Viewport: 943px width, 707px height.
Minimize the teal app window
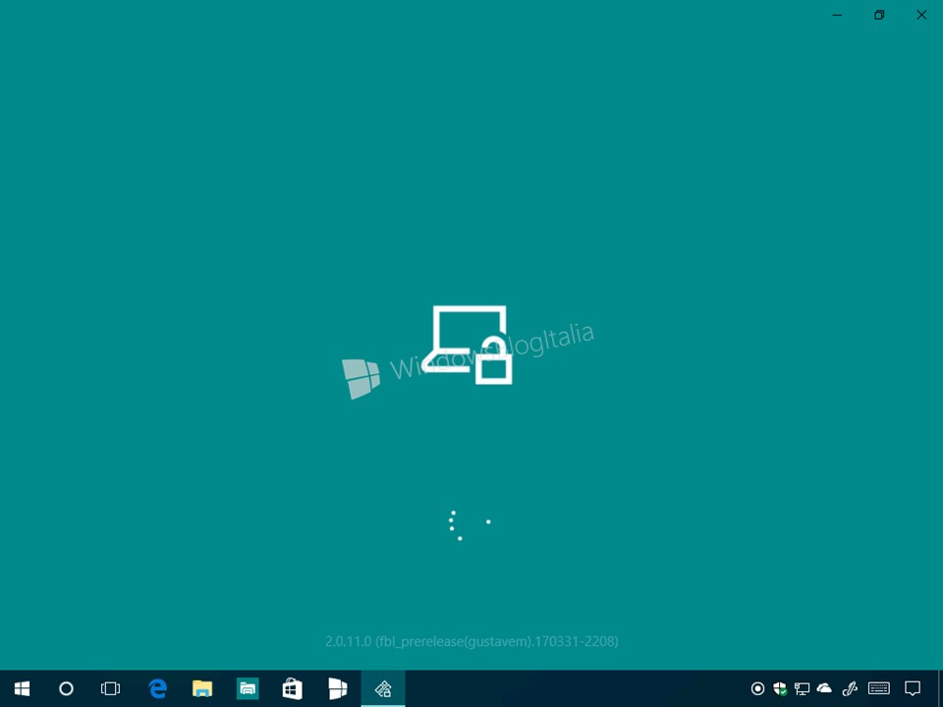tap(837, 15)
